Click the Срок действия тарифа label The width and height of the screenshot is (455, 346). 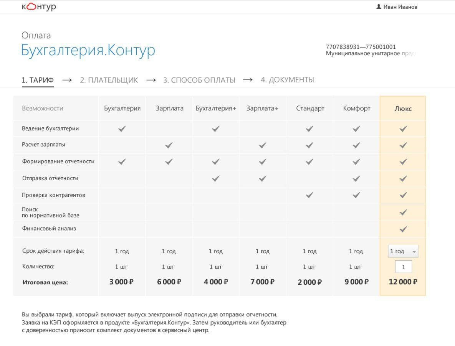(53, 251)
